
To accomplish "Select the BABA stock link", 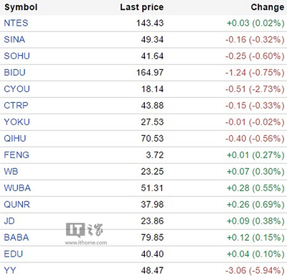I will point(17,237).
